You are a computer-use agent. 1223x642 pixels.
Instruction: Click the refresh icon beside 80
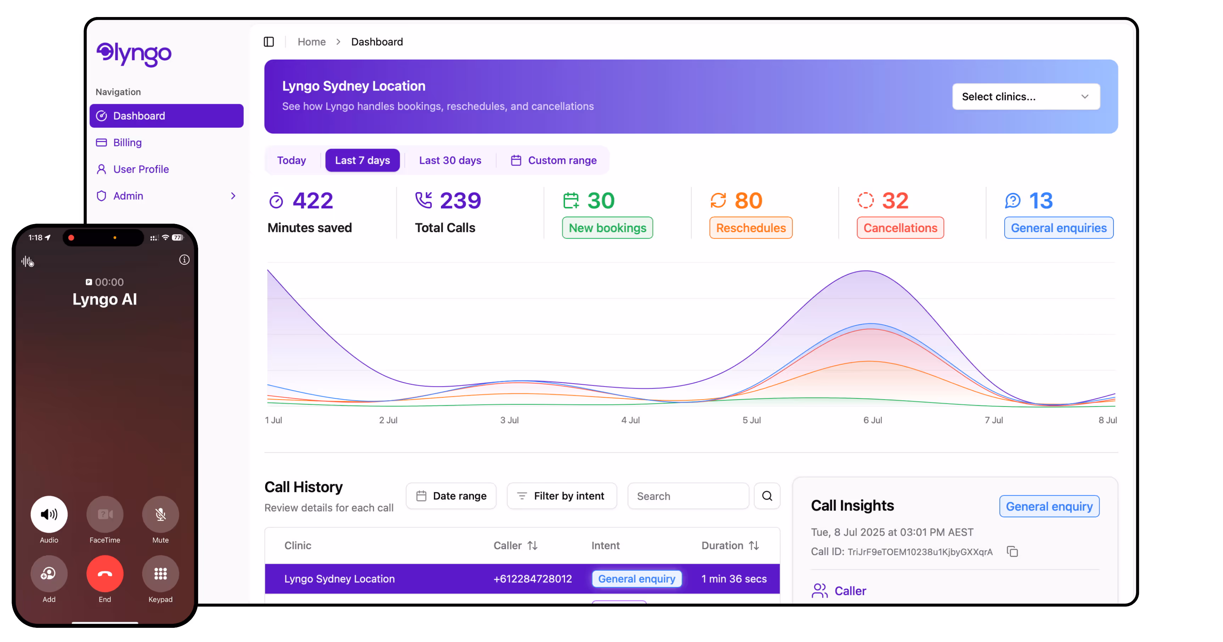click(x=718, y=200)
